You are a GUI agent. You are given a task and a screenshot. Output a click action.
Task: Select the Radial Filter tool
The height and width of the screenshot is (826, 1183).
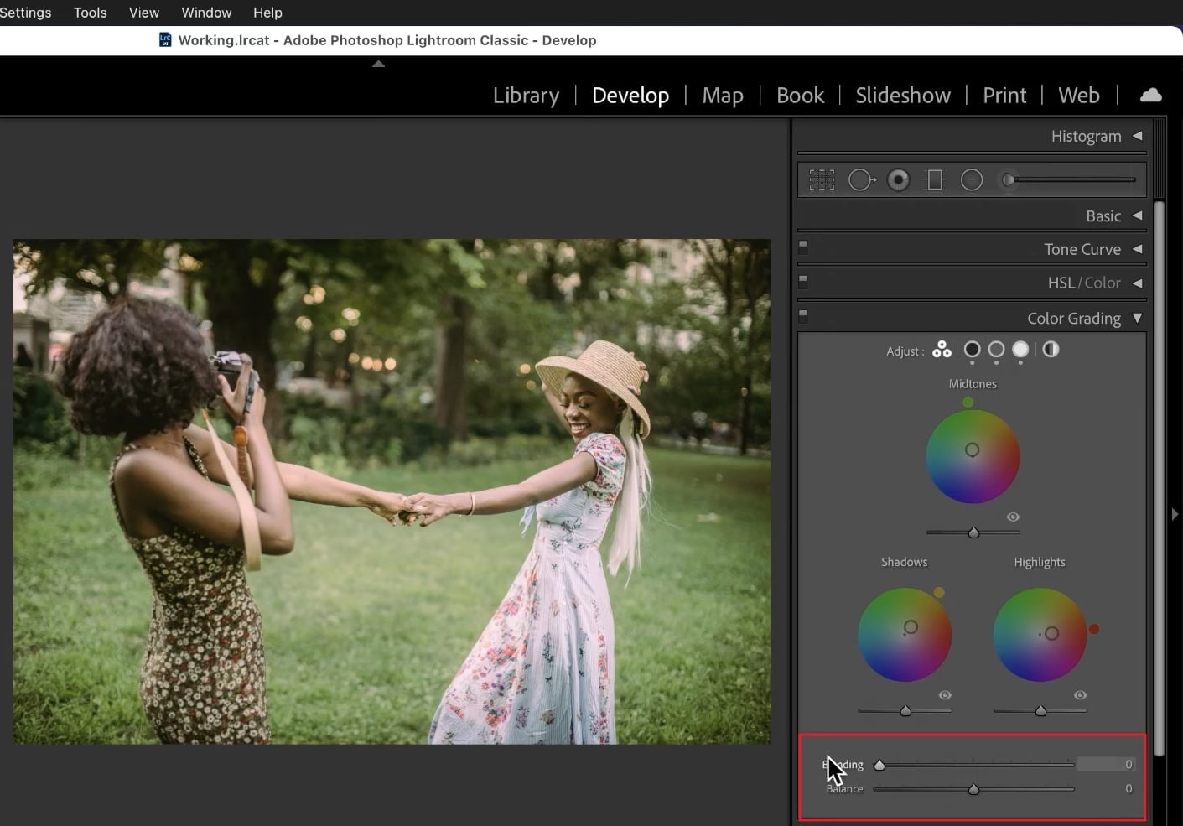click(973, 179)
